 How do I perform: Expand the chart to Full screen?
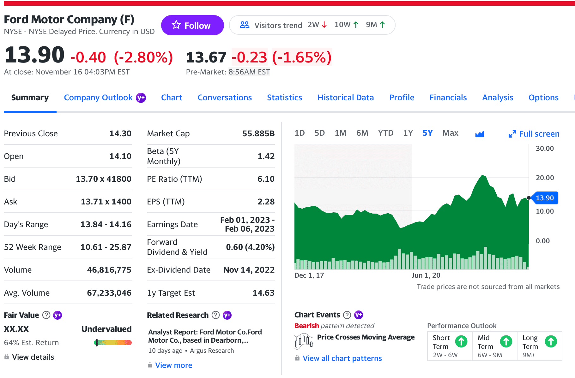[534, 134]
